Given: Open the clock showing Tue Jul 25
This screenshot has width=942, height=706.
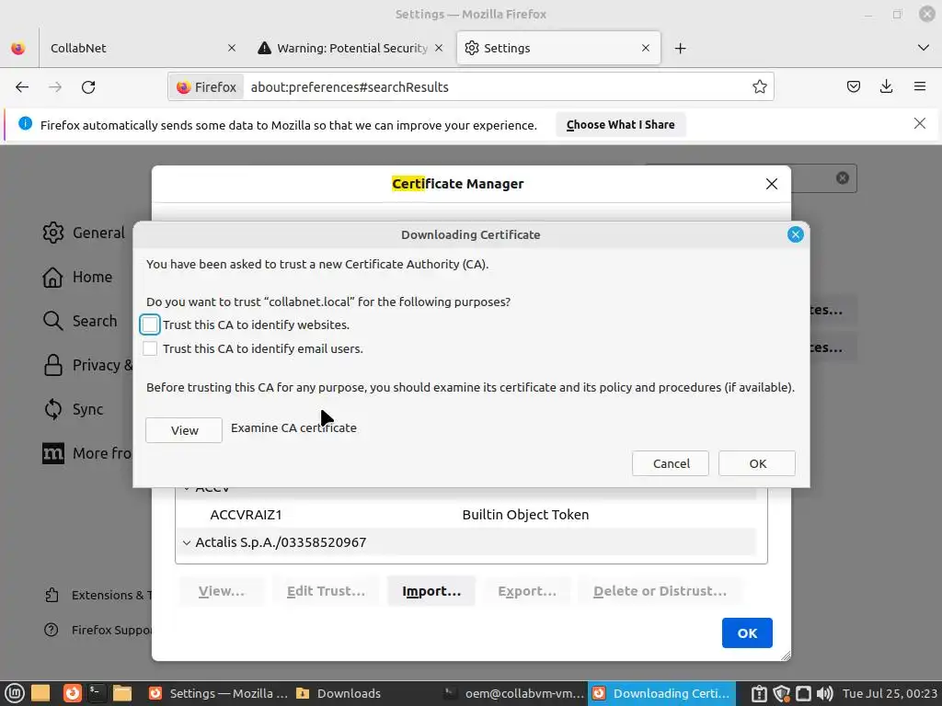Looking at the screenshot, I should pyautogui.click(x=890, y=693).
